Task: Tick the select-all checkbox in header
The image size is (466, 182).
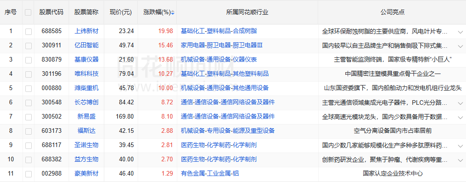Action: click(28, 12)
